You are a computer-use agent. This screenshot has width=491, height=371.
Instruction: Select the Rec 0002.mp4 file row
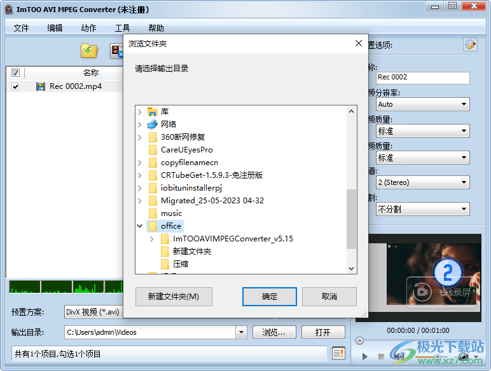point(65,86)
